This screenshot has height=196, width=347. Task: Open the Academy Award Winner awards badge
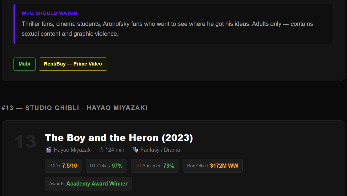88,183
